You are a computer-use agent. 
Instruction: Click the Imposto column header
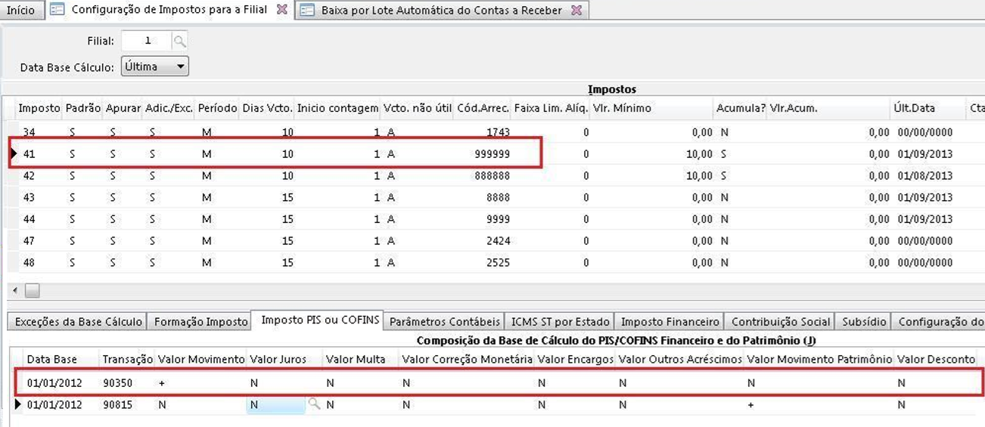(39, 108)
